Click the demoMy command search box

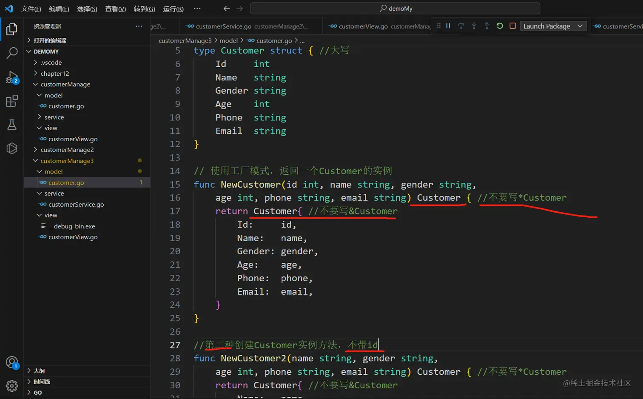(x=395, y=9)
